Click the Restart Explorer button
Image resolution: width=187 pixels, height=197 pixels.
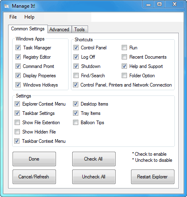pos(153,177)
